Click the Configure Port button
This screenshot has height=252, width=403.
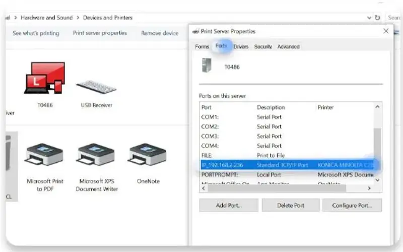tap(352, 205)
